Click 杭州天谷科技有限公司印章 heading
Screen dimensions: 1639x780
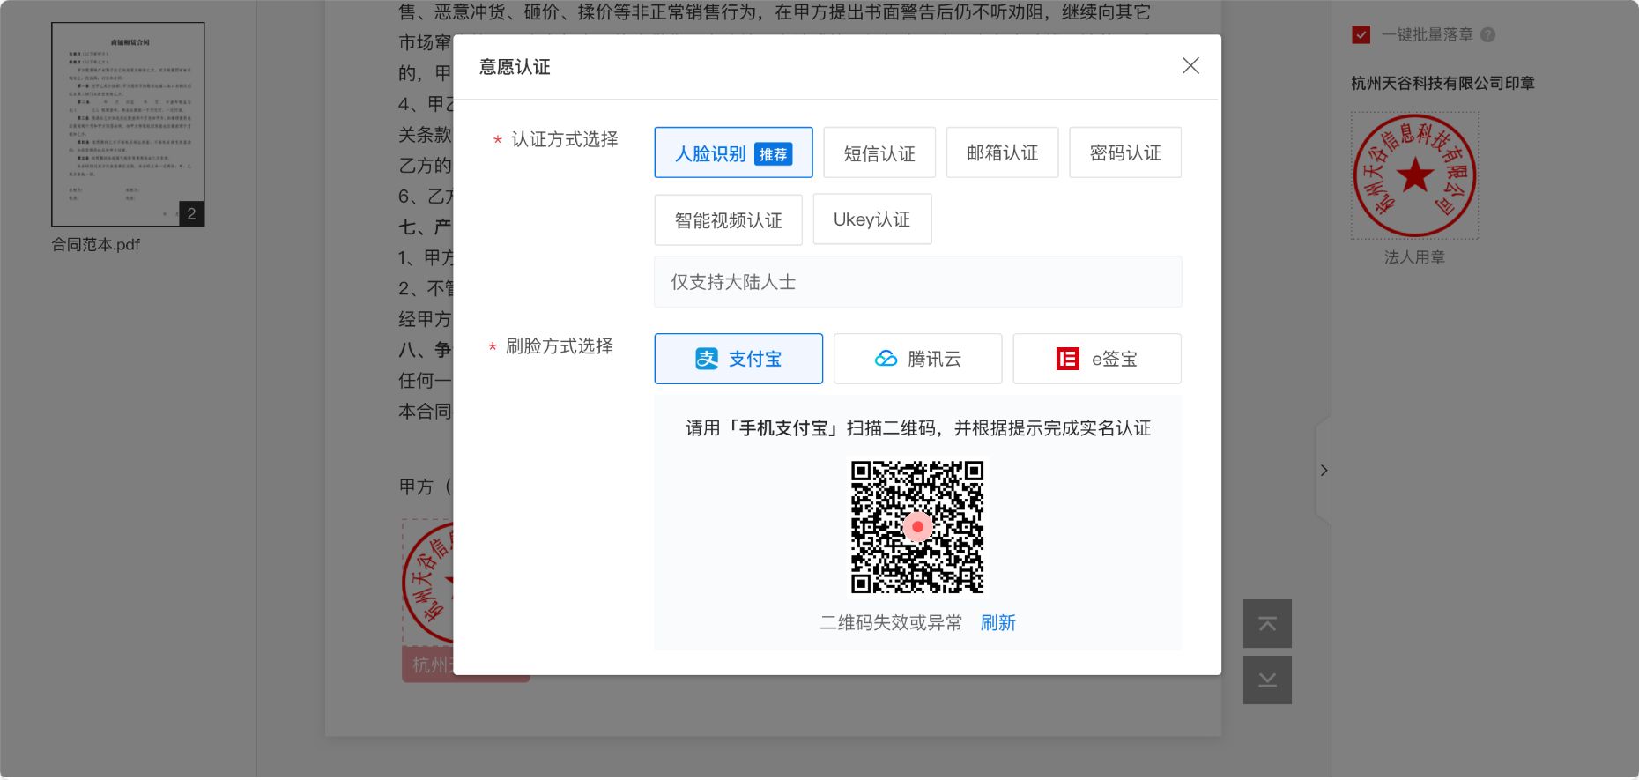pyautogui.click(x=1442, y=83)
